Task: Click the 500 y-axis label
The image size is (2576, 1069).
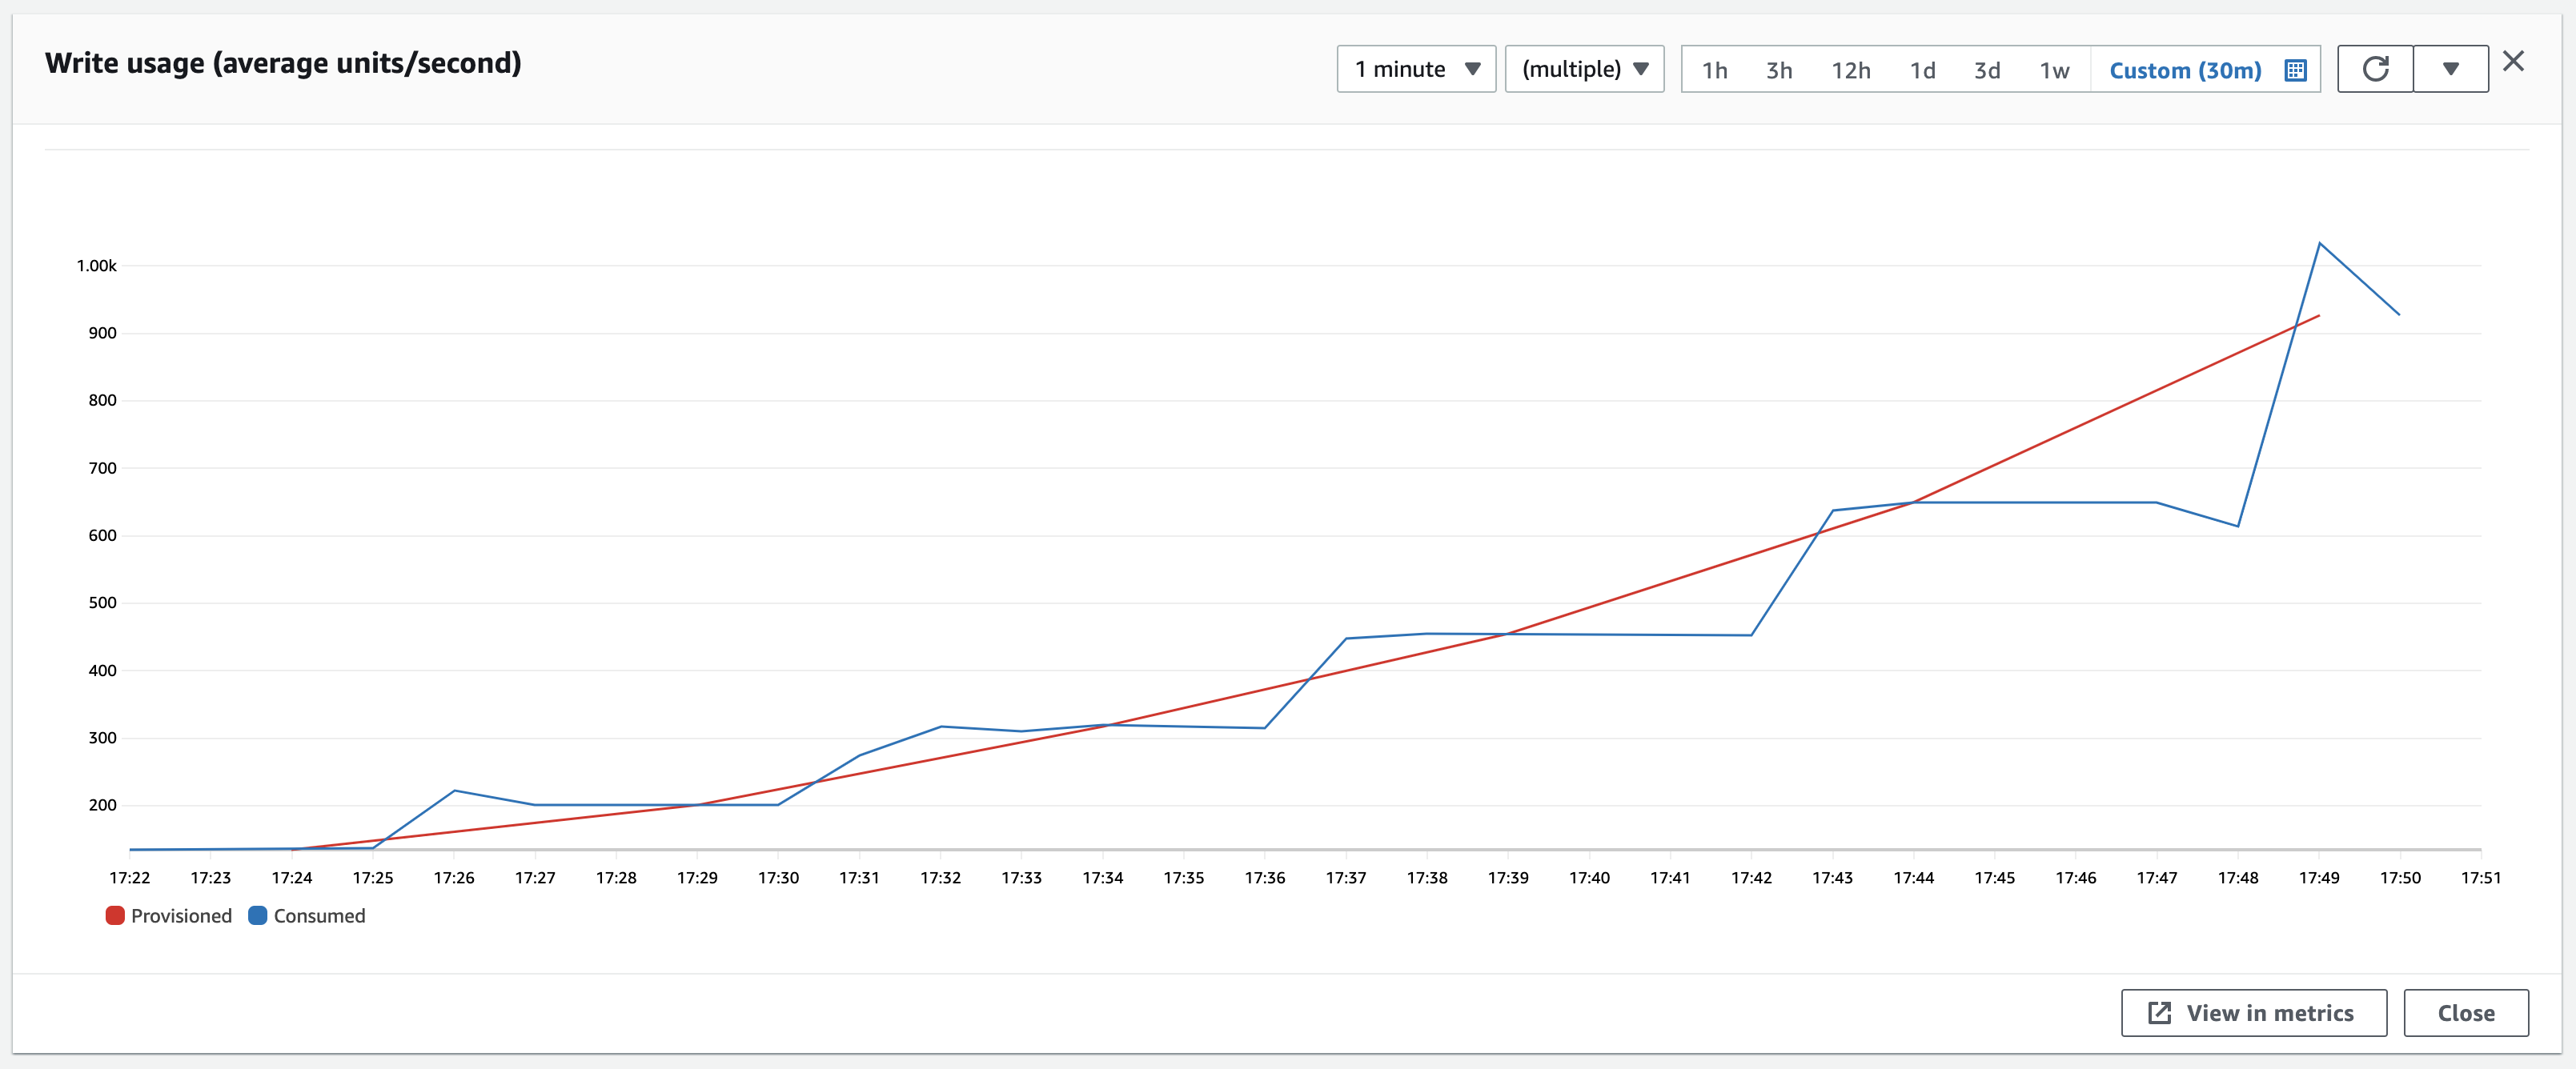Action: [103, 603]
